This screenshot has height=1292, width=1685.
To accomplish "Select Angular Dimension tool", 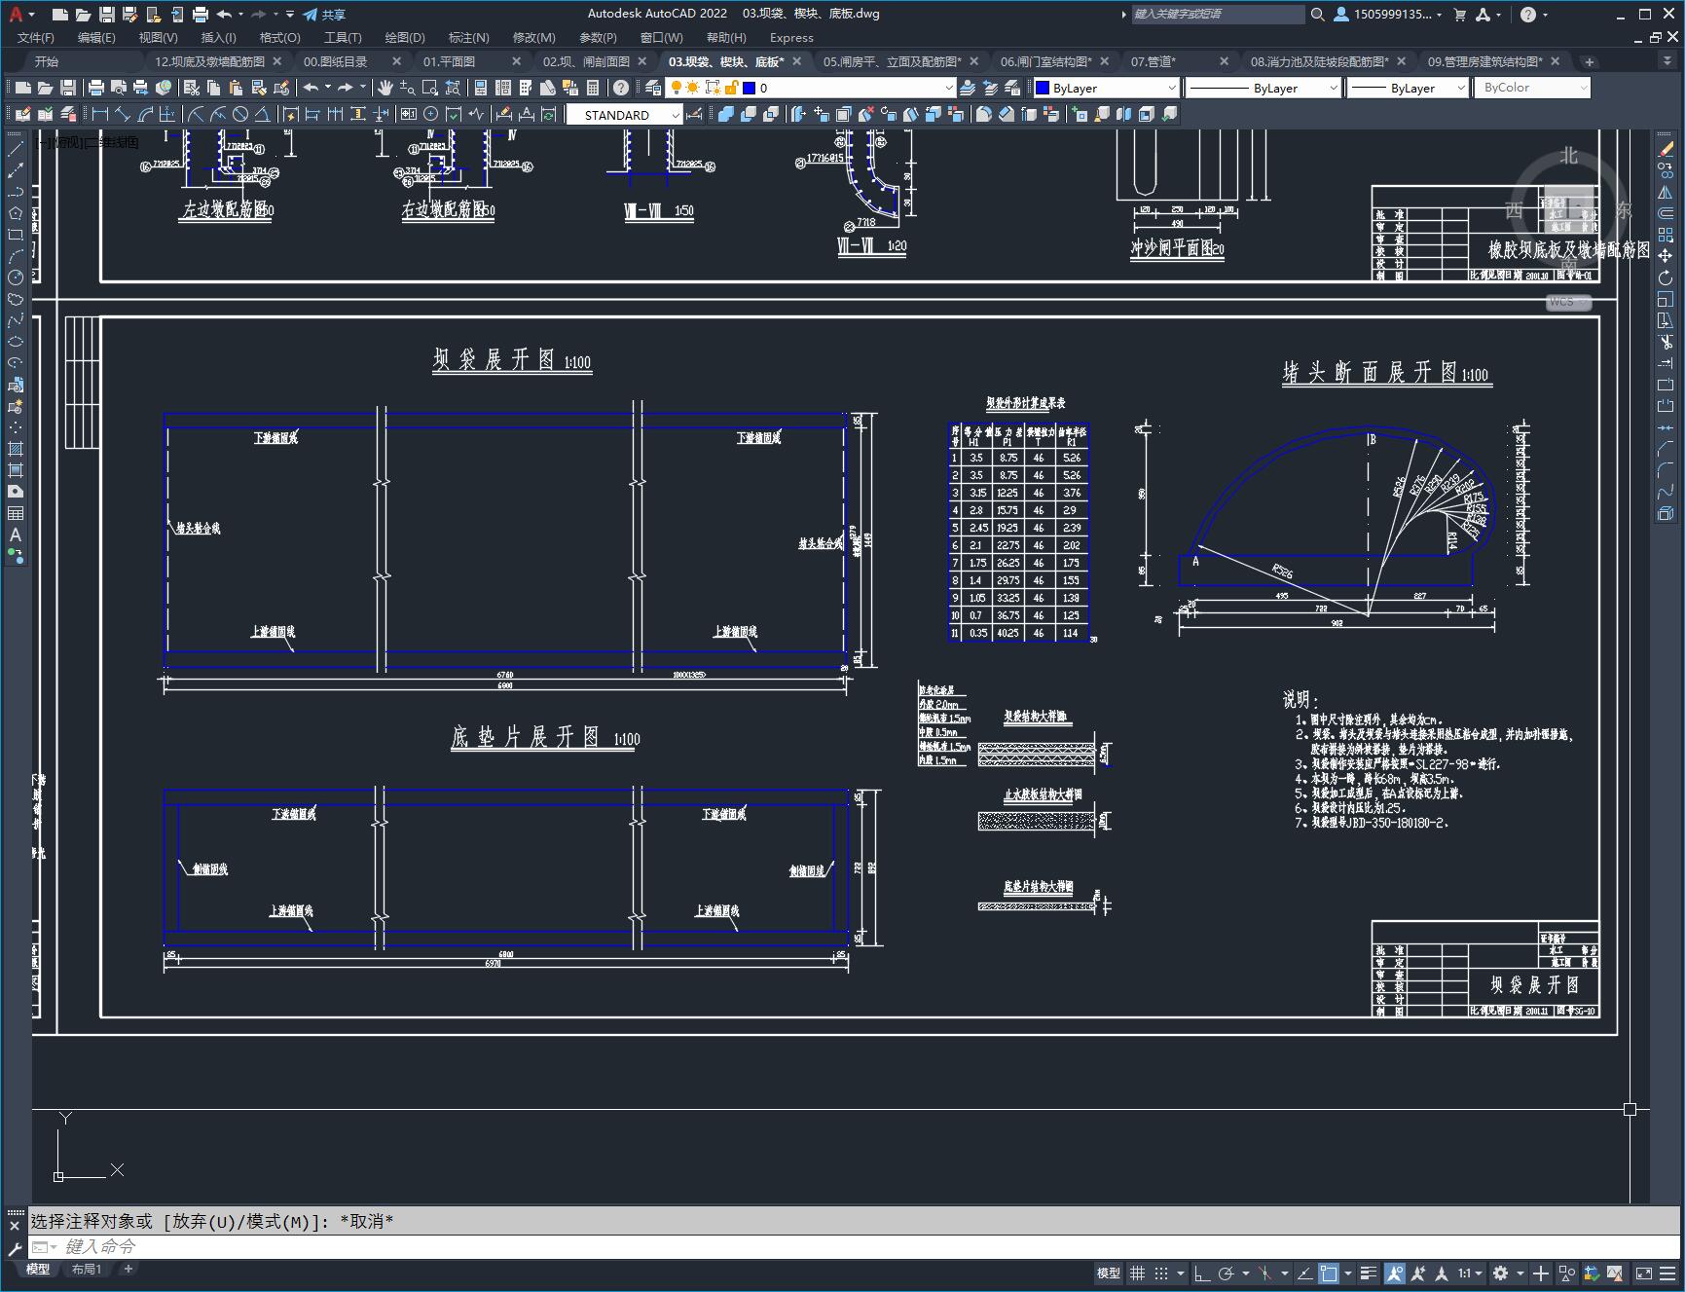I will tap(262, 114).
